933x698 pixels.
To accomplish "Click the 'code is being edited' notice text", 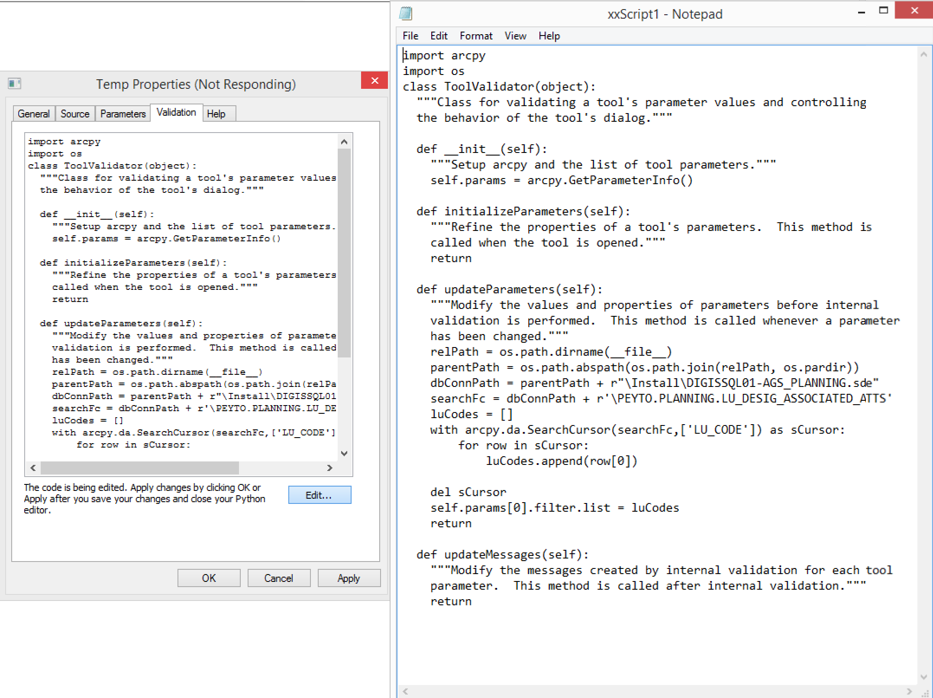I will [145, 499].
